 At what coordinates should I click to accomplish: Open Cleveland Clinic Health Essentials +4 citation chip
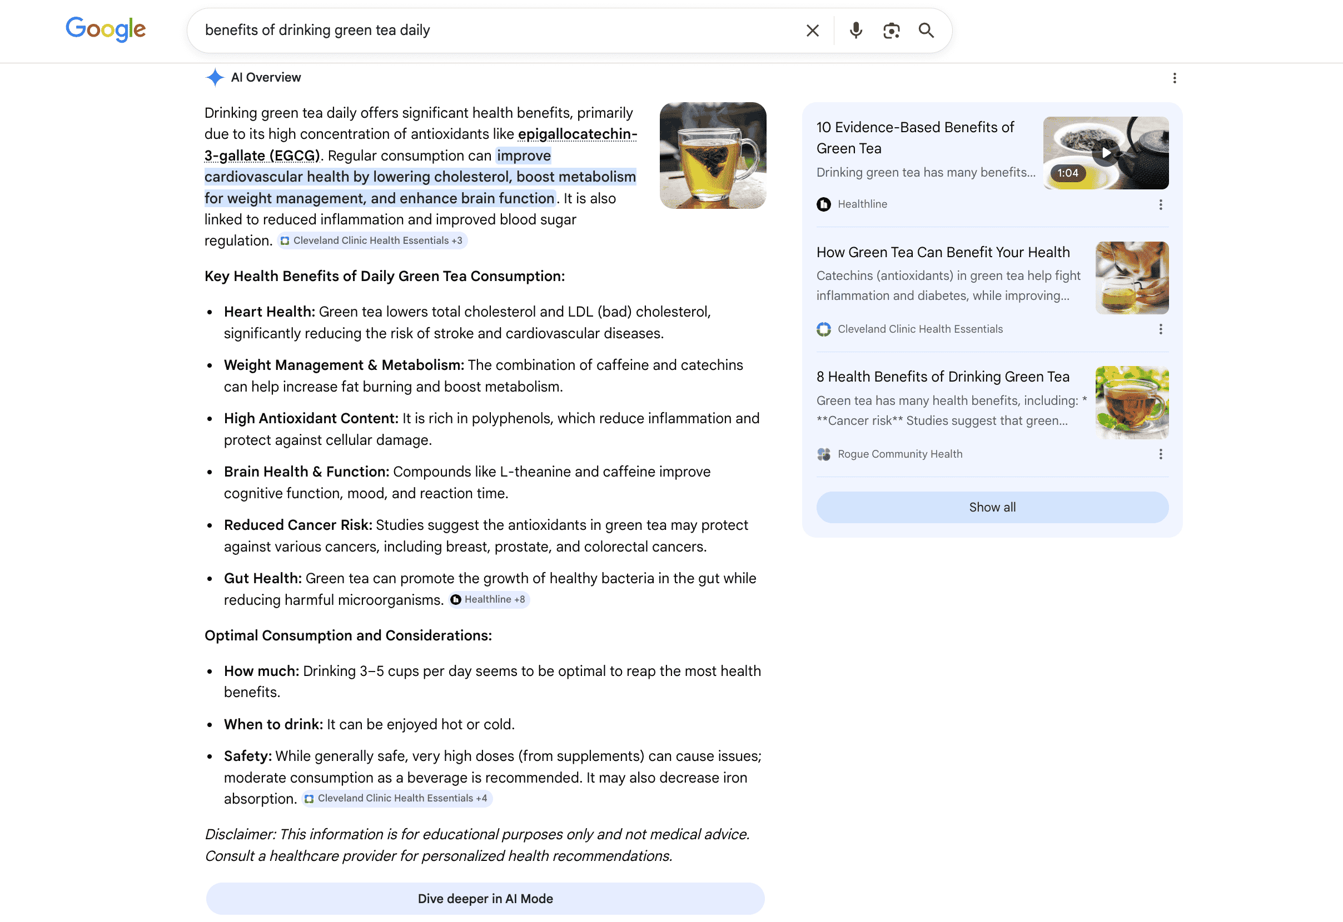tap(396, 798)
